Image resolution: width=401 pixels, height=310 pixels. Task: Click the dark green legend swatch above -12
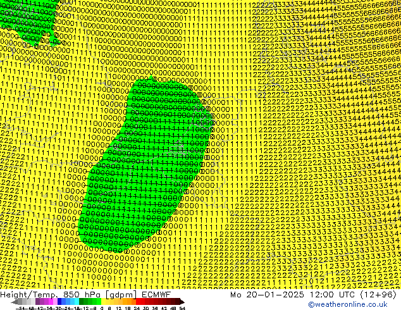82,302
